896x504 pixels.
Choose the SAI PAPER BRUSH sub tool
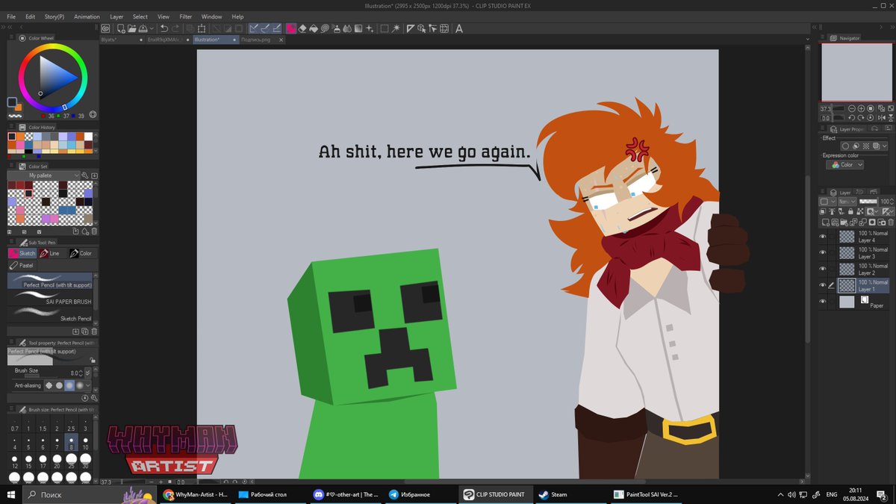(x=51, y=299)
